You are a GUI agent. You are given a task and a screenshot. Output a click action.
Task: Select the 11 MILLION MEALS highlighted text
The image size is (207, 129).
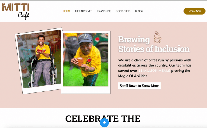point(154,71)
